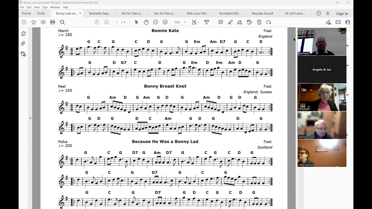Open the add account profile icon

pos(348,22)
